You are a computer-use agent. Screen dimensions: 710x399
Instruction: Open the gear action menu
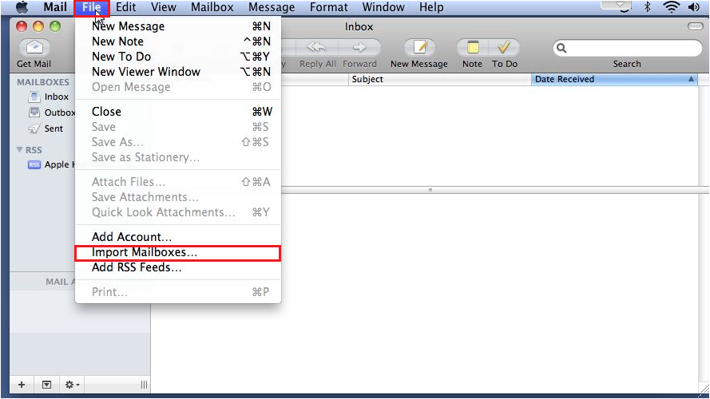(x=72, y=385)
